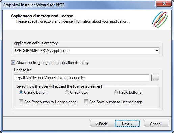Viewport: 174px width, 133px height.
Task: Enable Add Print button to License page
Action: click(x=21, y=102)
